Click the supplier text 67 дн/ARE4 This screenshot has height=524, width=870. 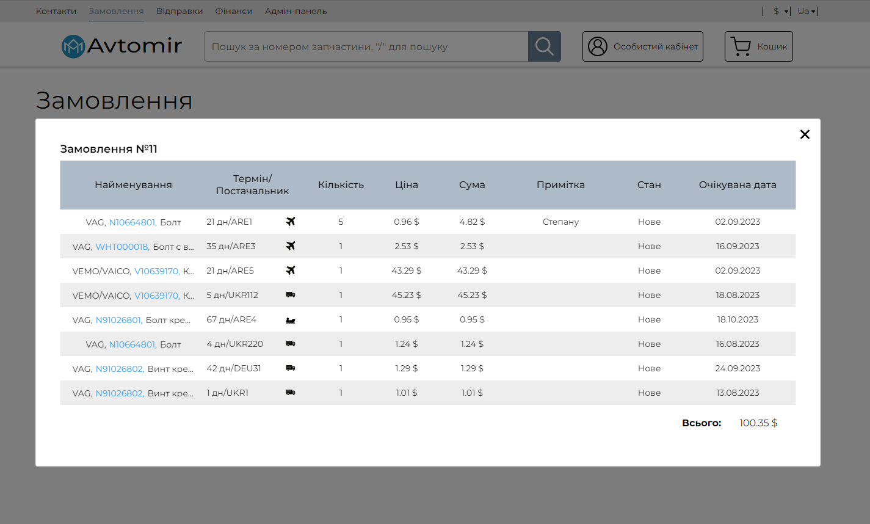(231, 319)
